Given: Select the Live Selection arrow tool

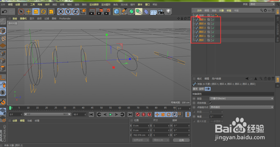Looking at the screenshot, I should tap(21, 12).
